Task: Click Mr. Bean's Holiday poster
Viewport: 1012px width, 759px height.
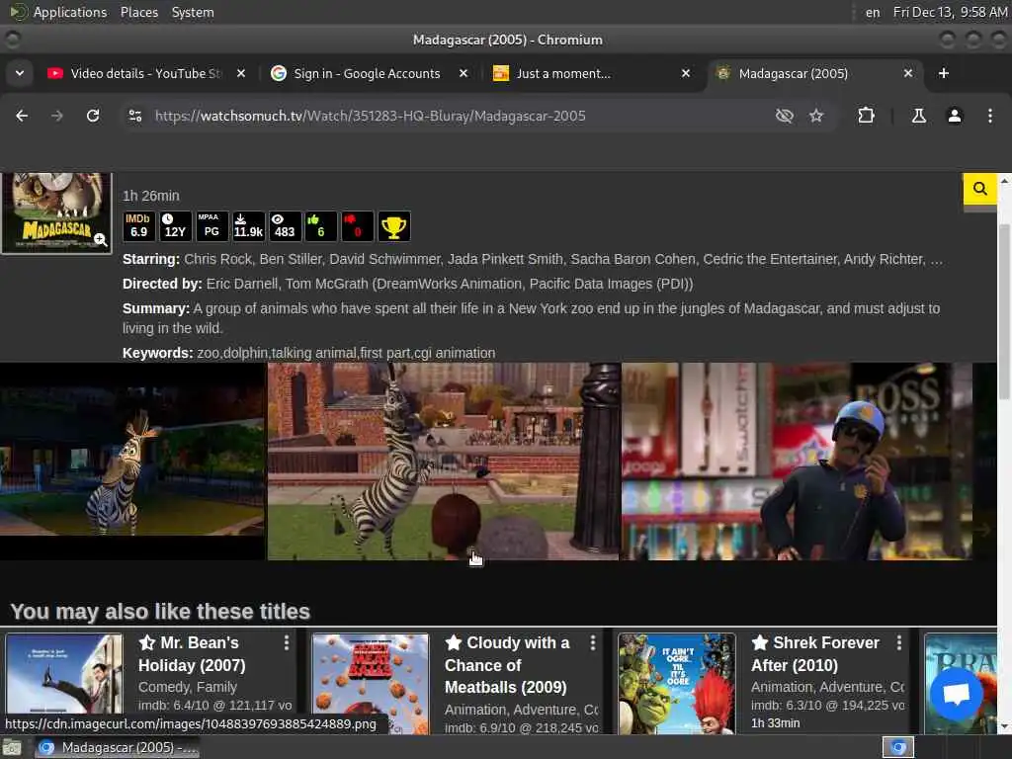Action: [64, 674]
